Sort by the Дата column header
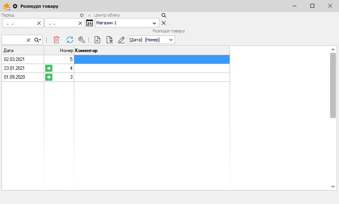339x204 pixels. point(23,51)
